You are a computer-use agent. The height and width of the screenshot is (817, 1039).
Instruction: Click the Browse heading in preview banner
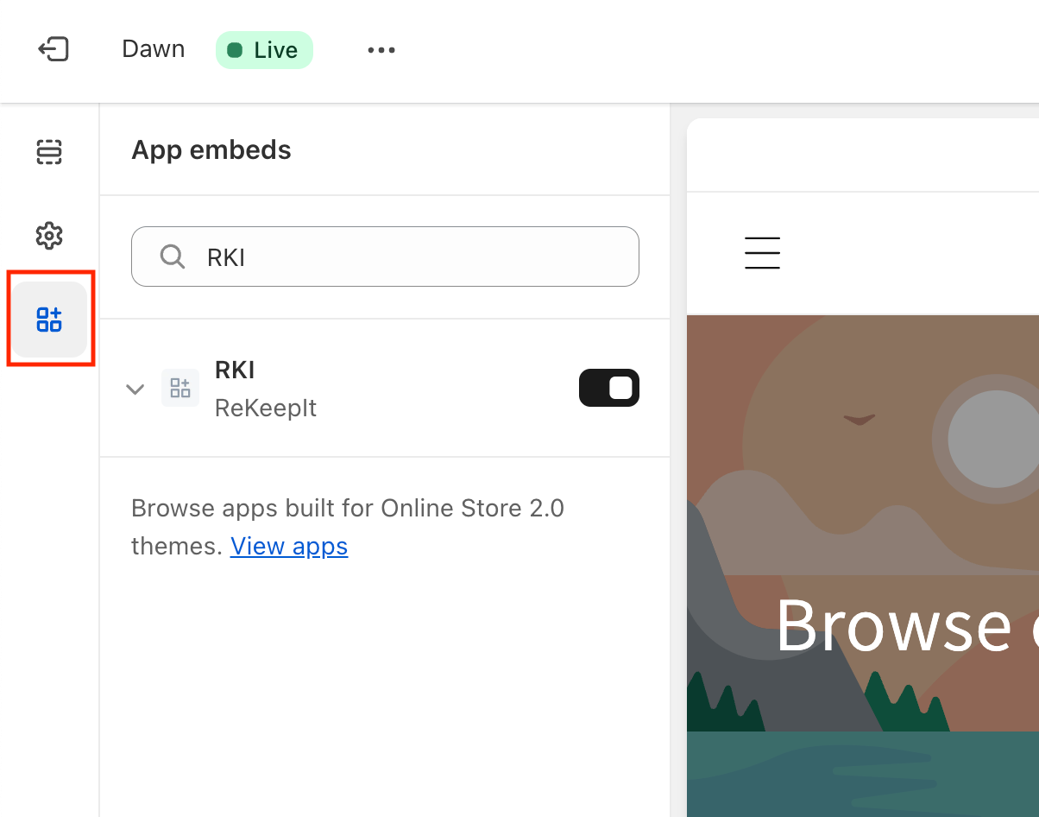coord(893,625)
